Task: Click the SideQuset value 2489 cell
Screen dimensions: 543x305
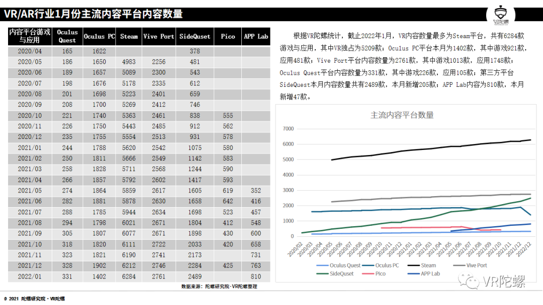Action: click(195, 276)
